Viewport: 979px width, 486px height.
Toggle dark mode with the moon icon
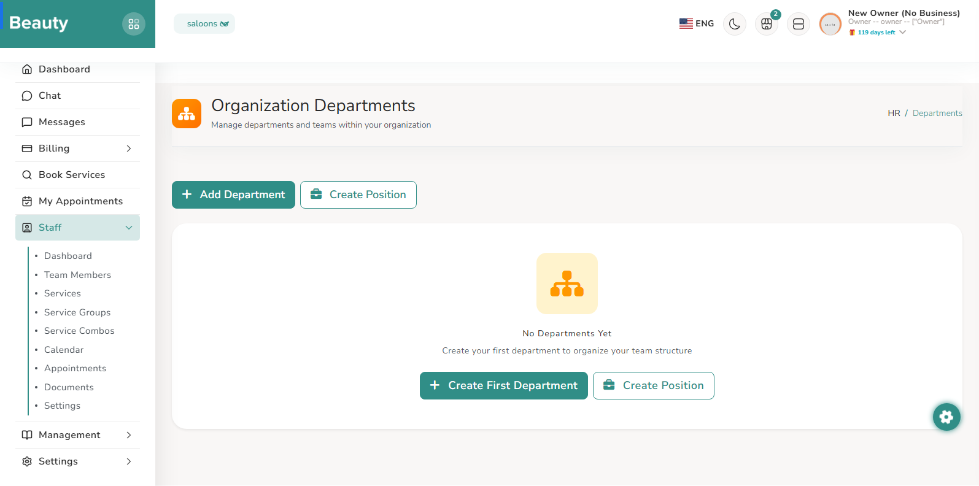point(735,24)
